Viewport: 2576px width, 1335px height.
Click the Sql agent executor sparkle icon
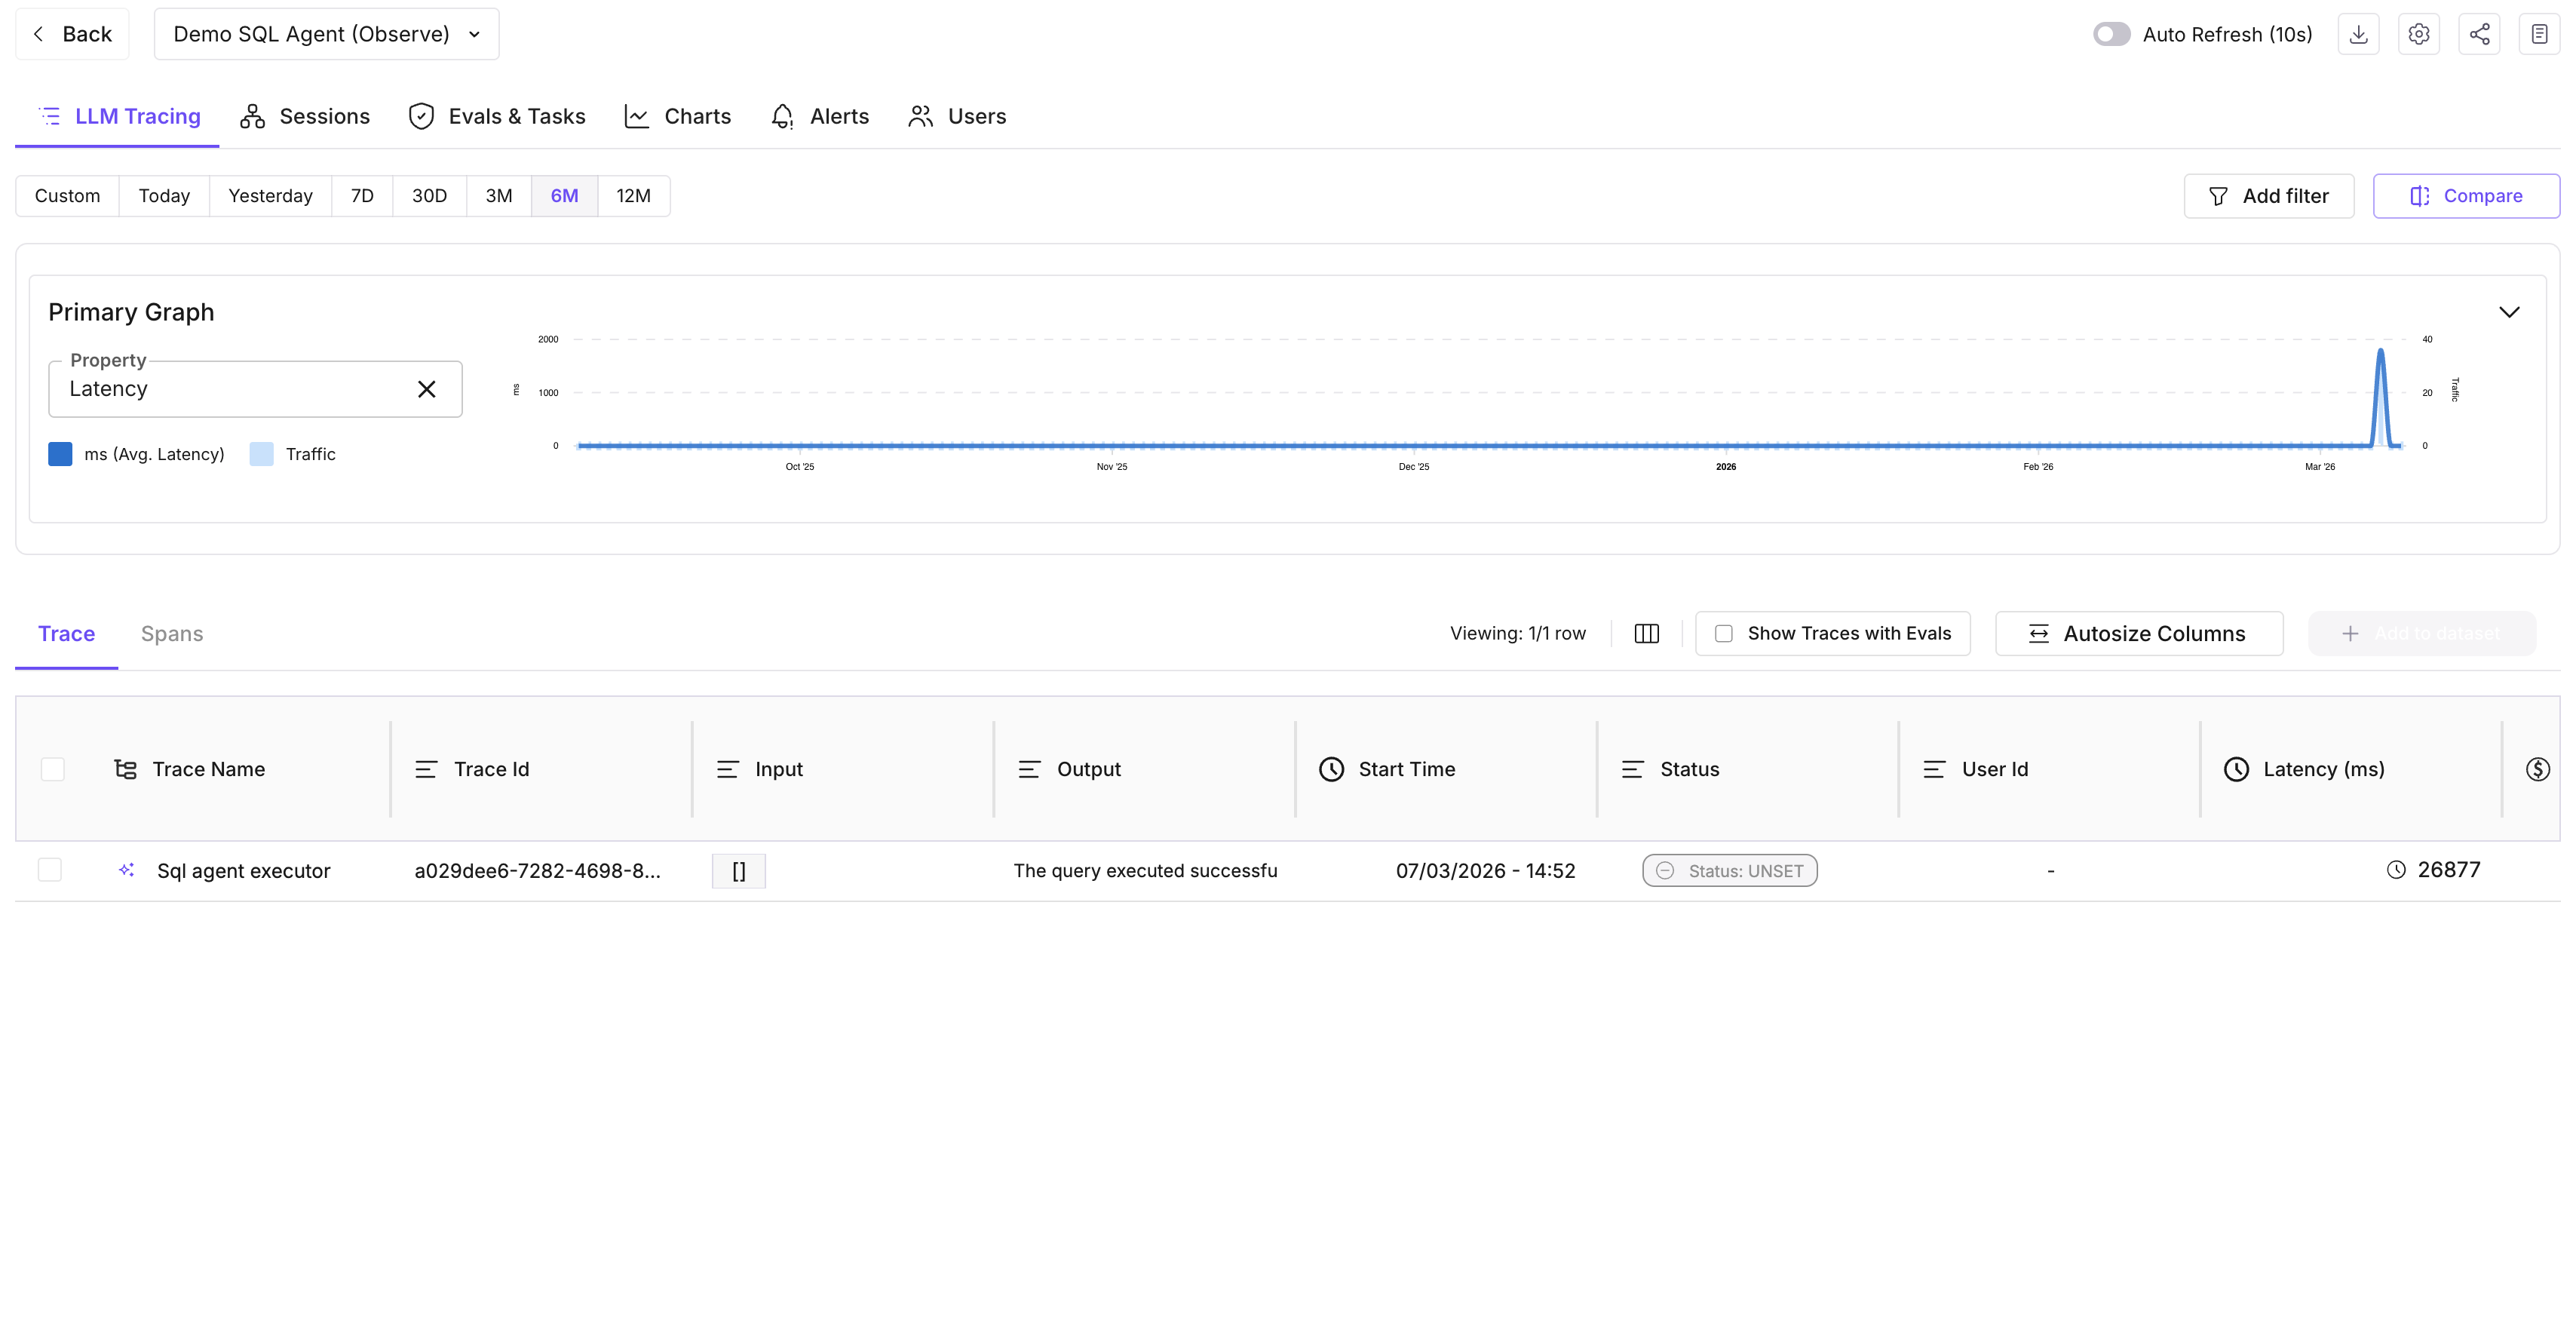(x=126, y=870)
